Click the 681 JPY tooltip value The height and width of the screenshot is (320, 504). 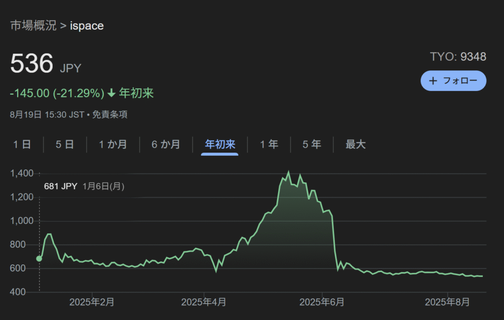61,186
